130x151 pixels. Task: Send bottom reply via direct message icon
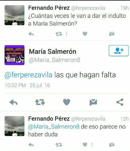click(112, 145)
